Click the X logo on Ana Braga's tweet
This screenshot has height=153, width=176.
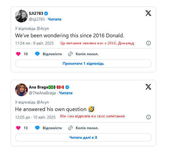[148, 87]
